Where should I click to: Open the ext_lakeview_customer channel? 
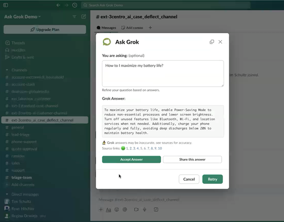(x=31, y=99)
